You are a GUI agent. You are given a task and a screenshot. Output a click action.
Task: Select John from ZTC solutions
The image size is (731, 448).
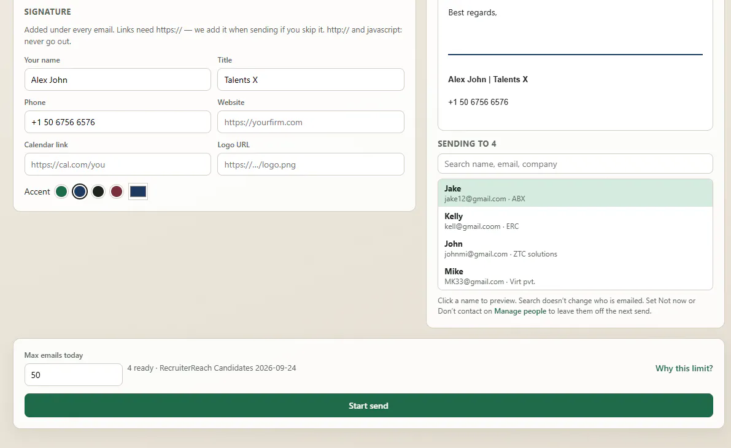click(575, 249)
